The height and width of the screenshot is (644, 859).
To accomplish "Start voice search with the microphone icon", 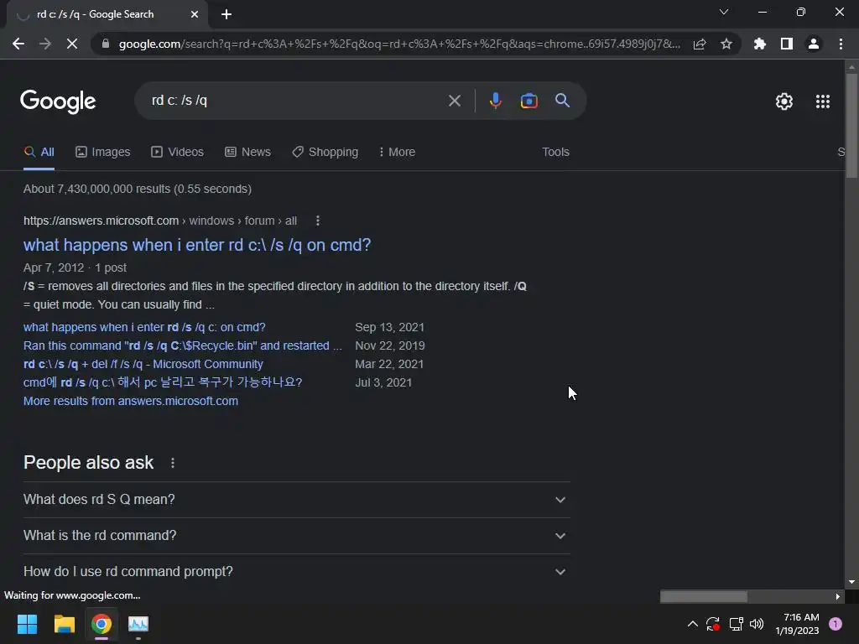I will tap(495, 101).
